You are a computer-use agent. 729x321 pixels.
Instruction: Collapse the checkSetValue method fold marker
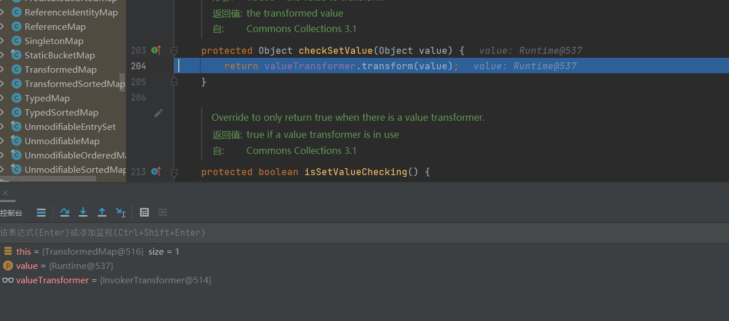(x=174, y=51)
